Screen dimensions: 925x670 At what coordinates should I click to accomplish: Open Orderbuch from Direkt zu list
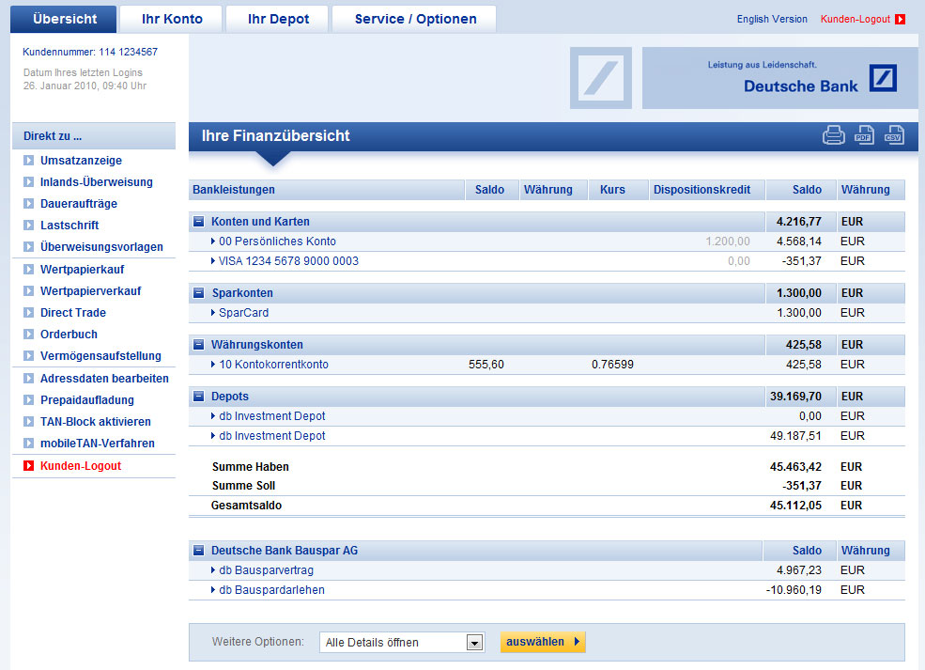(x=69, y=335)
